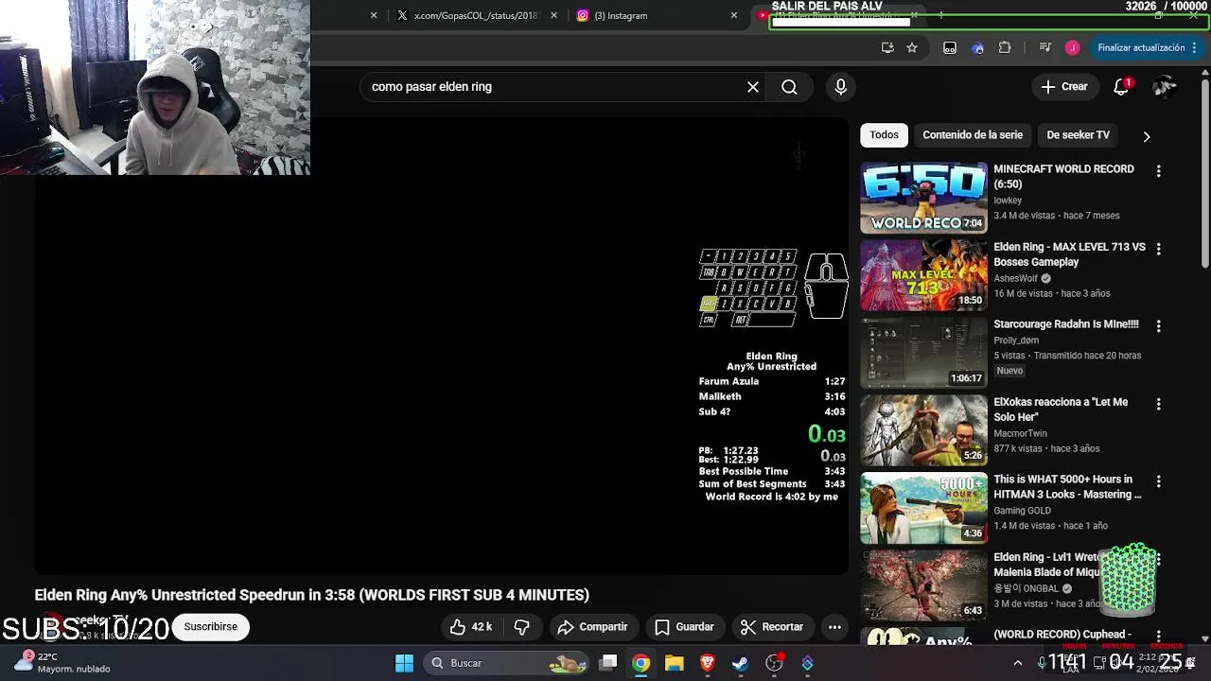Screen dimensions: 1211x681
Task: Open Chrome from taskbar
Action: 641,663
